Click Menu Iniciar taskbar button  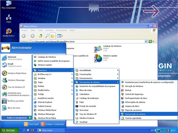(x=51, y=131)
